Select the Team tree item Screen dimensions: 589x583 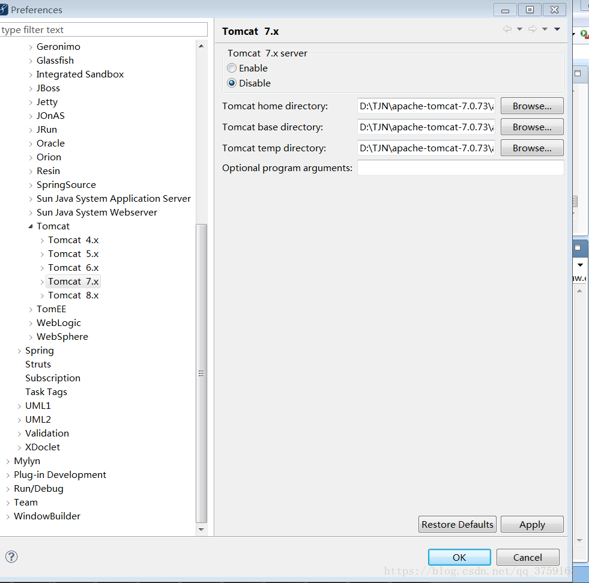tap(26, 502)
